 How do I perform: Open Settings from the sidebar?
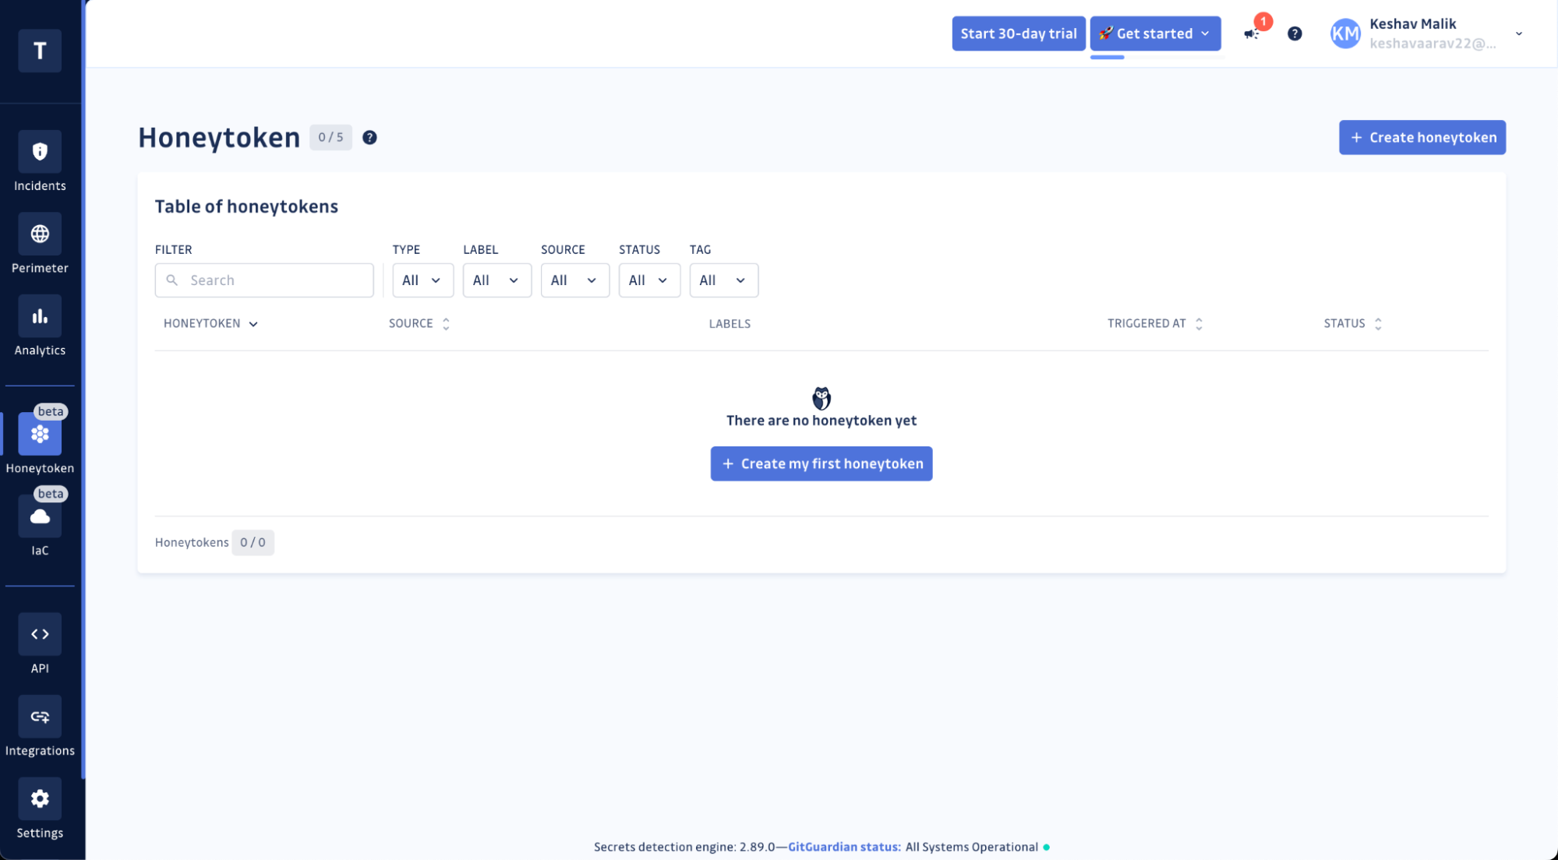coord(39,808)
